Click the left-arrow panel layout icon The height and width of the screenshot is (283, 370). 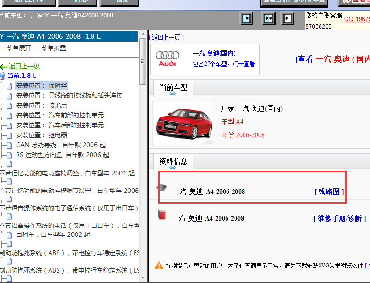click(x=287, y=18)
